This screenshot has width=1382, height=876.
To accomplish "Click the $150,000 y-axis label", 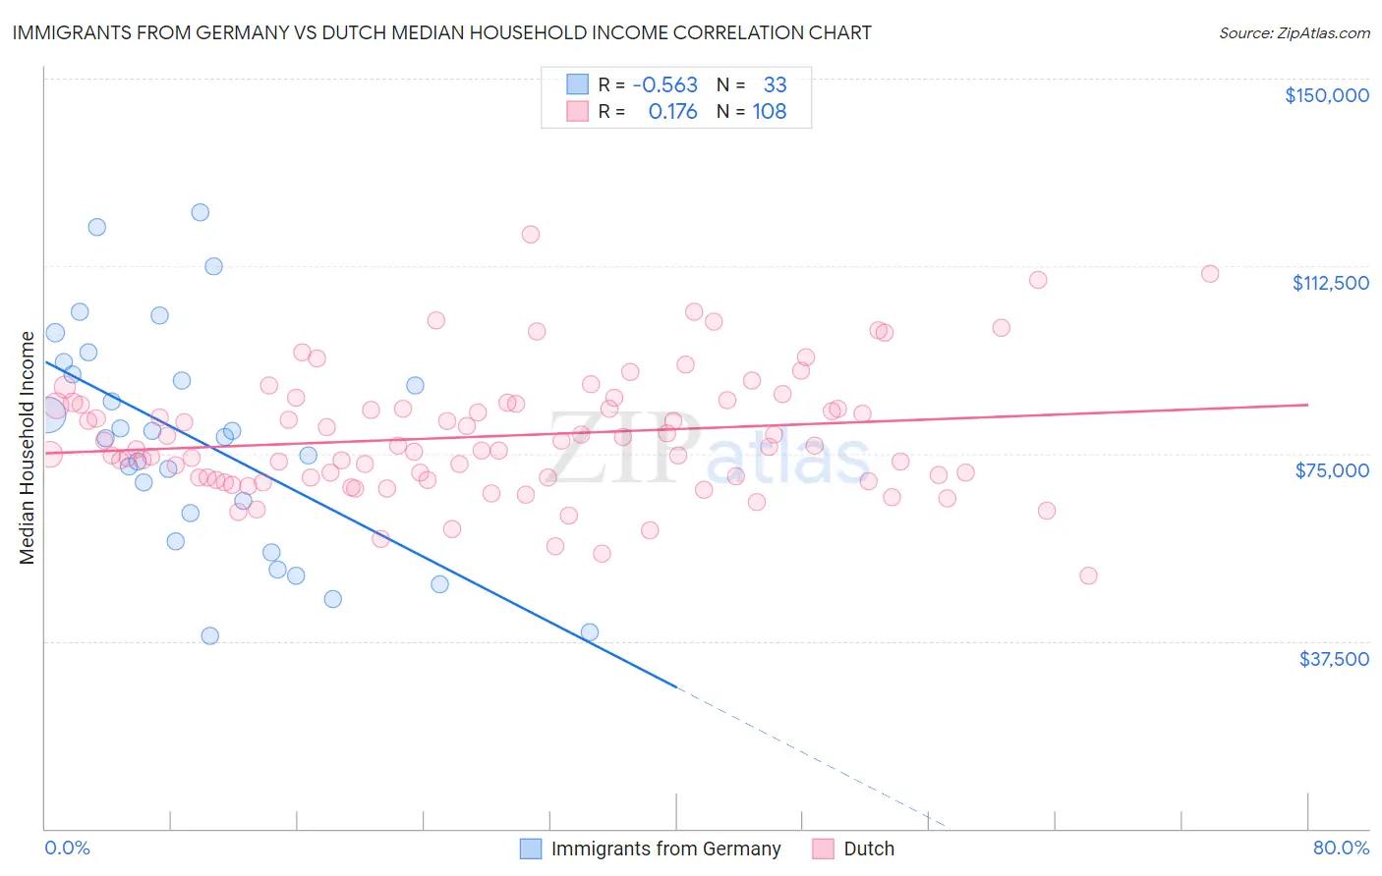I will (1327, 95).
